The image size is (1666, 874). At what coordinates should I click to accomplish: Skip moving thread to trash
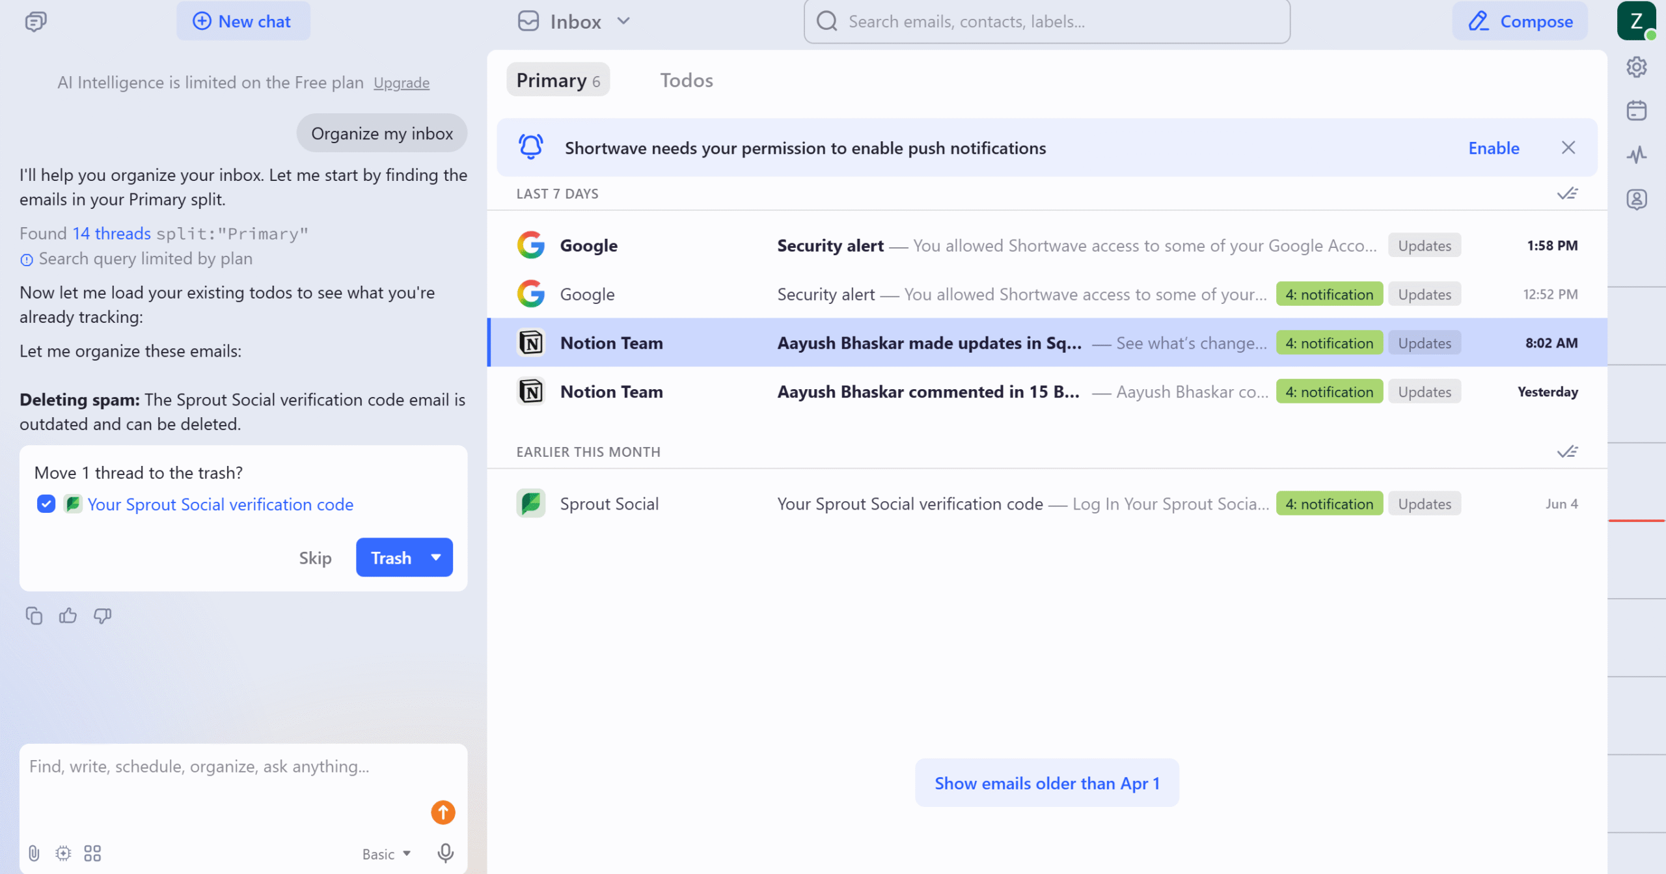pos(315,558)
